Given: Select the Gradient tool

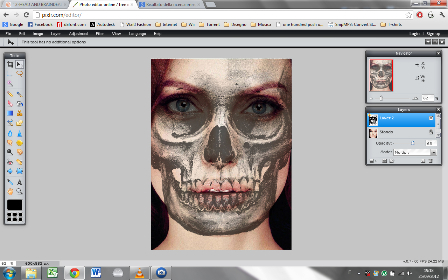Looking at the screenshot, I should 10,113.
